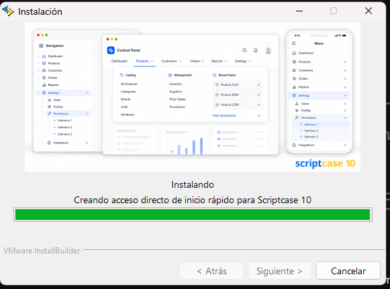Expand the Integrations chevron in phone mockup
Viewport: 390px width, 289px height.
click(x=345, y=145)
